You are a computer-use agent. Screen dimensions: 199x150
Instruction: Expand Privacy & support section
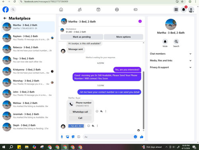tap(171, 67)
